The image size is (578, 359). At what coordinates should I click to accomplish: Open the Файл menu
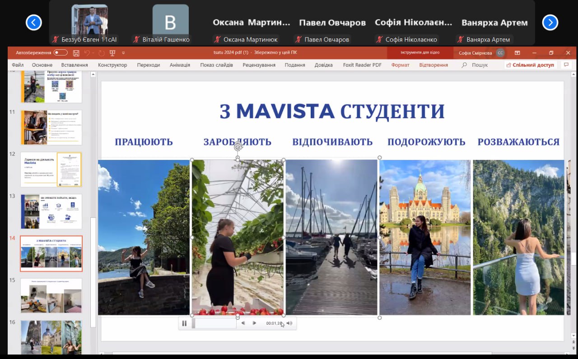coord(18,65)
